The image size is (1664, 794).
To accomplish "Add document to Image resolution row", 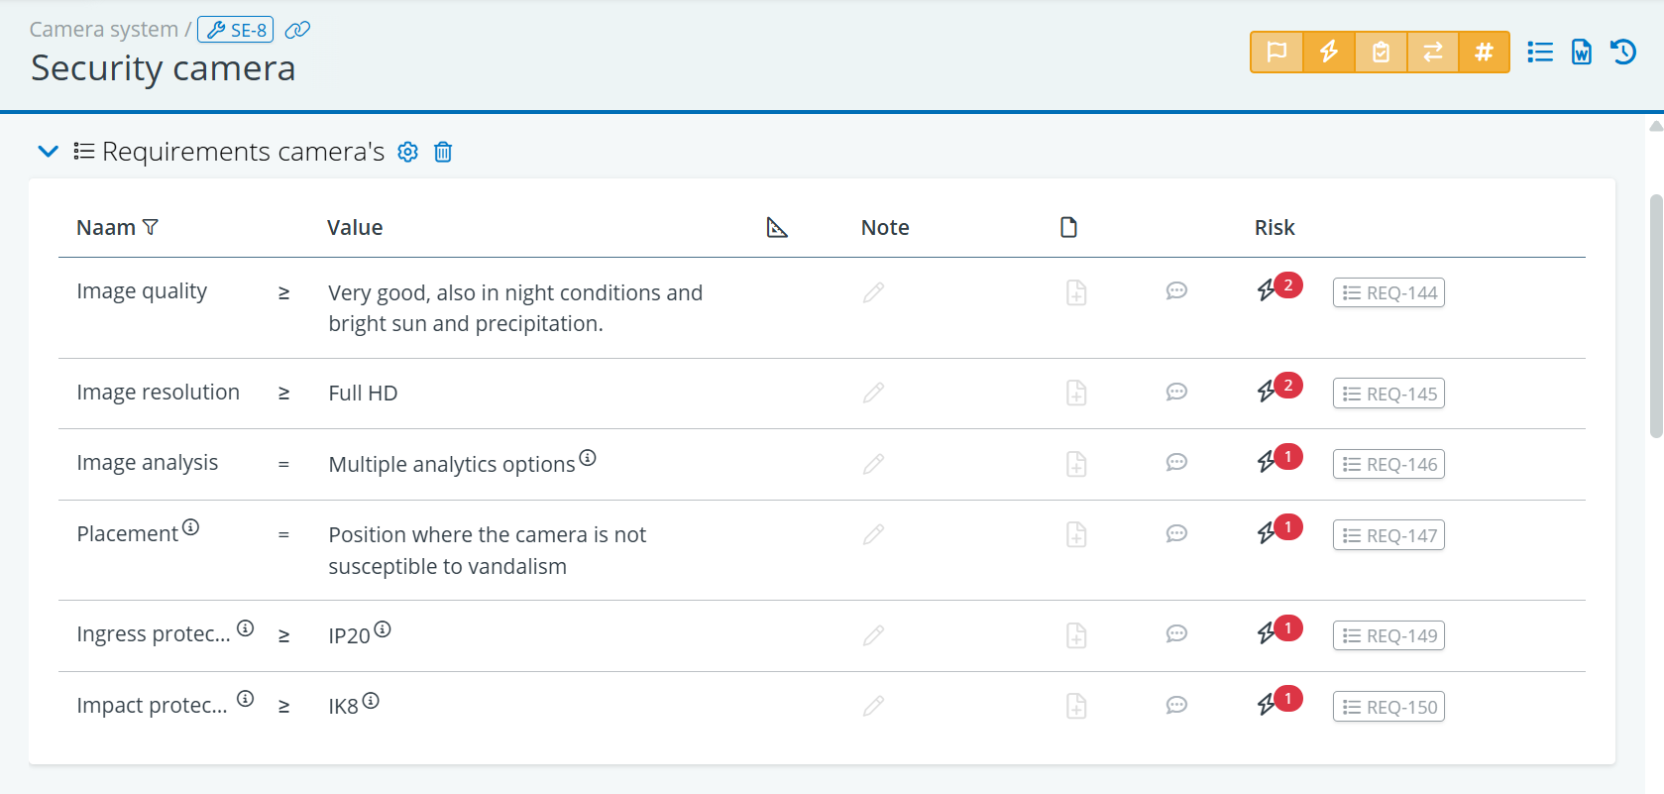I will (1076, 394).
